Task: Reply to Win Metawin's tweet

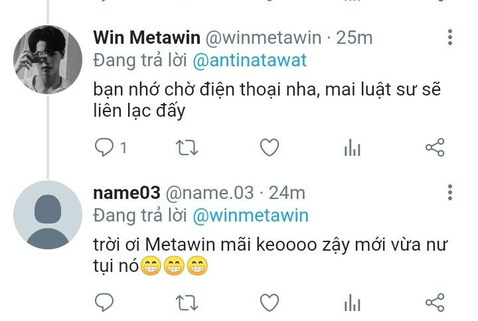Action: point(104,147)
